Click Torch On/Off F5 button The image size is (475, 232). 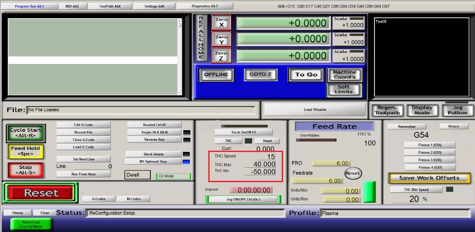pos(243,132)
